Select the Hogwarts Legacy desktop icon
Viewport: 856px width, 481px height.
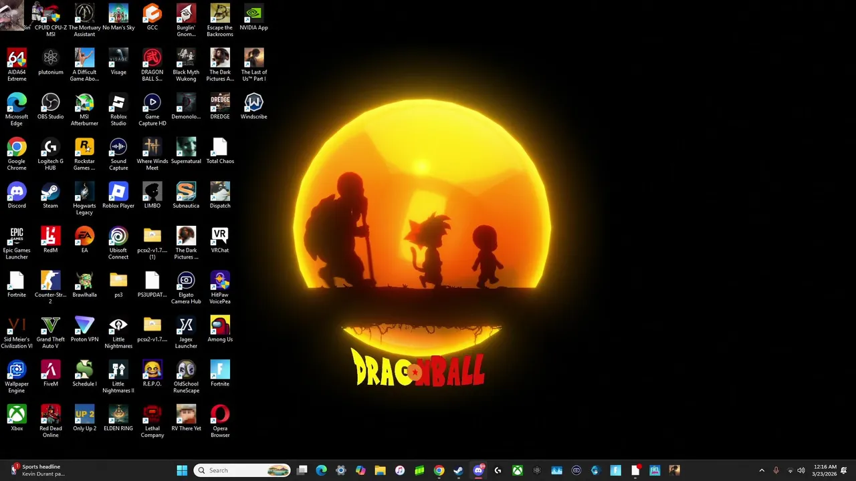(x=84, y=199)
